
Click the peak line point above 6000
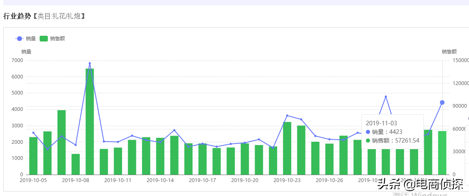pyautogui.click(x=90, y=64)
